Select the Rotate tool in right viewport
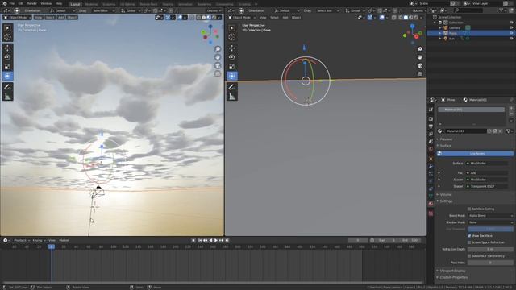 (232, 57)
